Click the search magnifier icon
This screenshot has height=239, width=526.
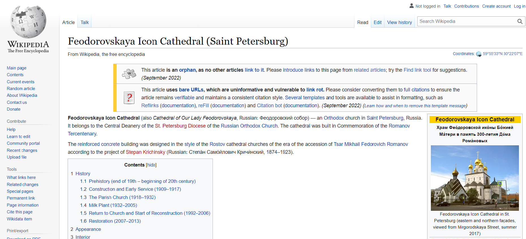coord(520,21)
